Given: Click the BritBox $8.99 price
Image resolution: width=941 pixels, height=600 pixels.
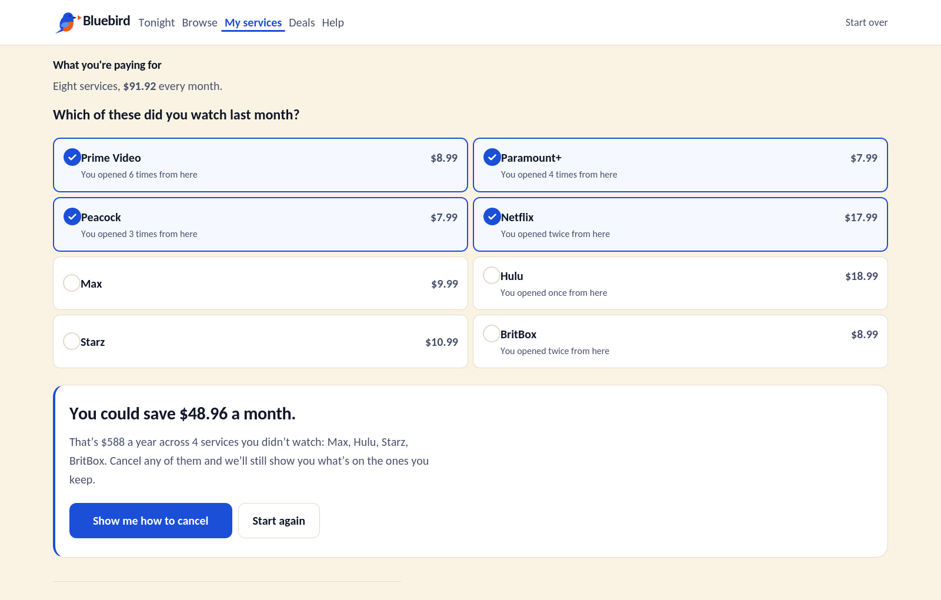Looking at the screenshot, I should [865, 334].
